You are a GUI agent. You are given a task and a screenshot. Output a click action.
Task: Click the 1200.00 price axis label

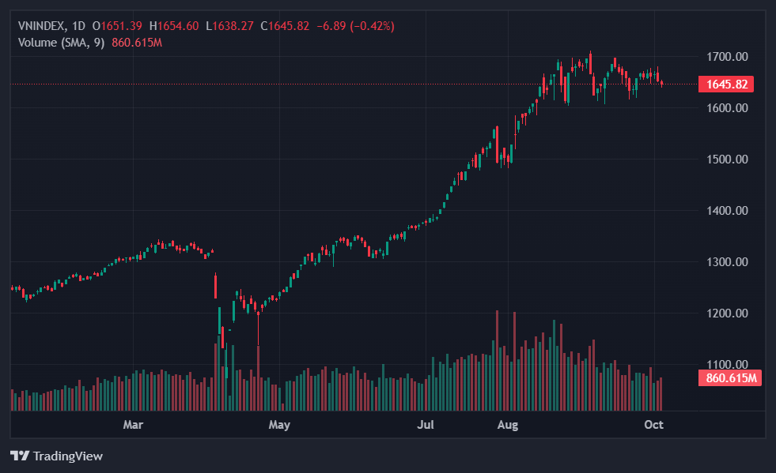728,313
